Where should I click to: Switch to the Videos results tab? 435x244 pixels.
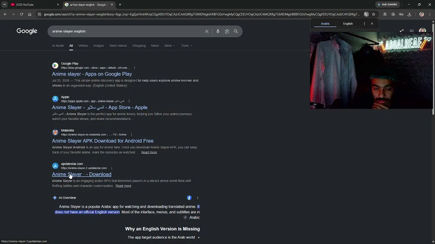coord(83,46)
